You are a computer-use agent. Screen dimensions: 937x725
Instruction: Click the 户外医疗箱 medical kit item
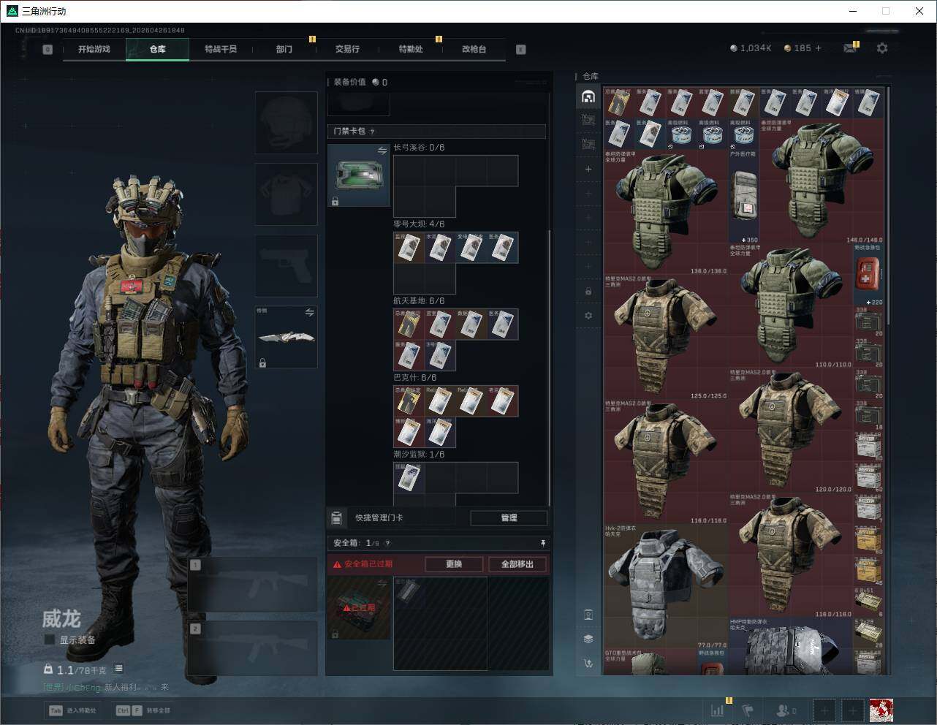point(744,197)
